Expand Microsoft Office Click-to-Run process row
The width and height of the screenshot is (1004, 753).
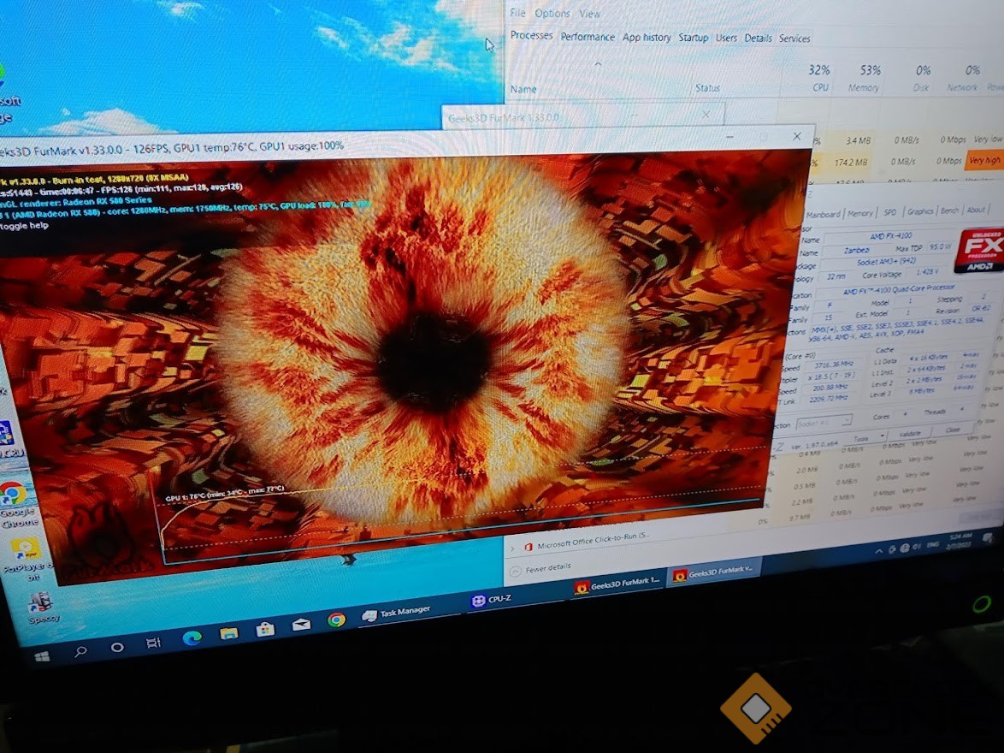click(512, 548)
